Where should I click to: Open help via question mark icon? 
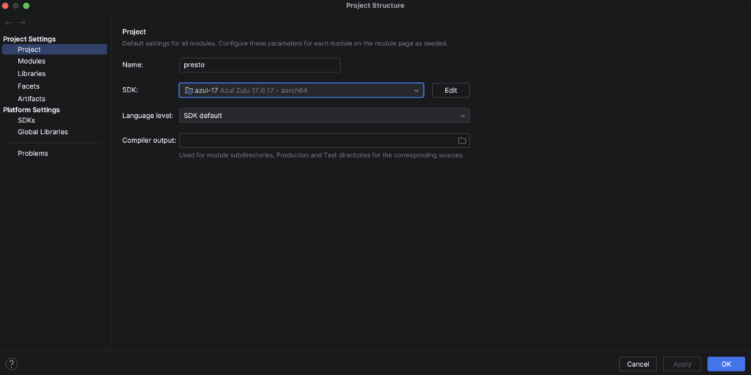(11, 364)
